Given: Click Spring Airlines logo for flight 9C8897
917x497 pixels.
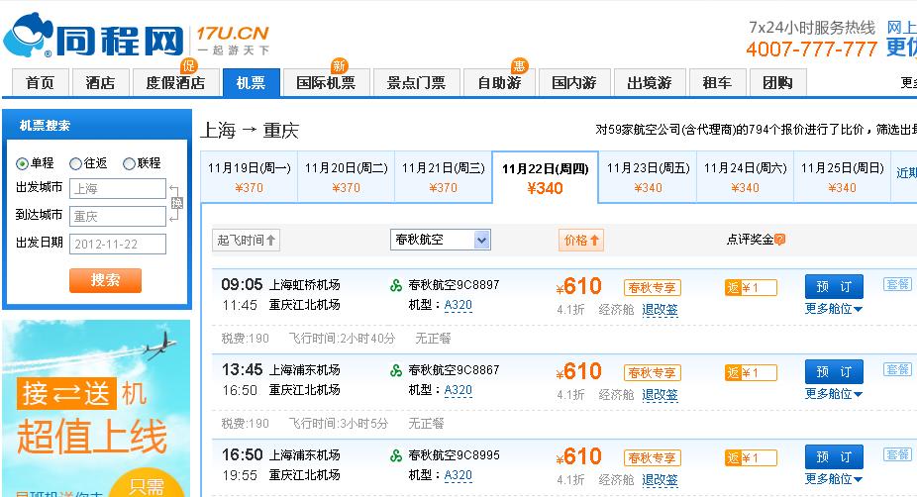Looking at the screenshot, I should pos(396,285).
